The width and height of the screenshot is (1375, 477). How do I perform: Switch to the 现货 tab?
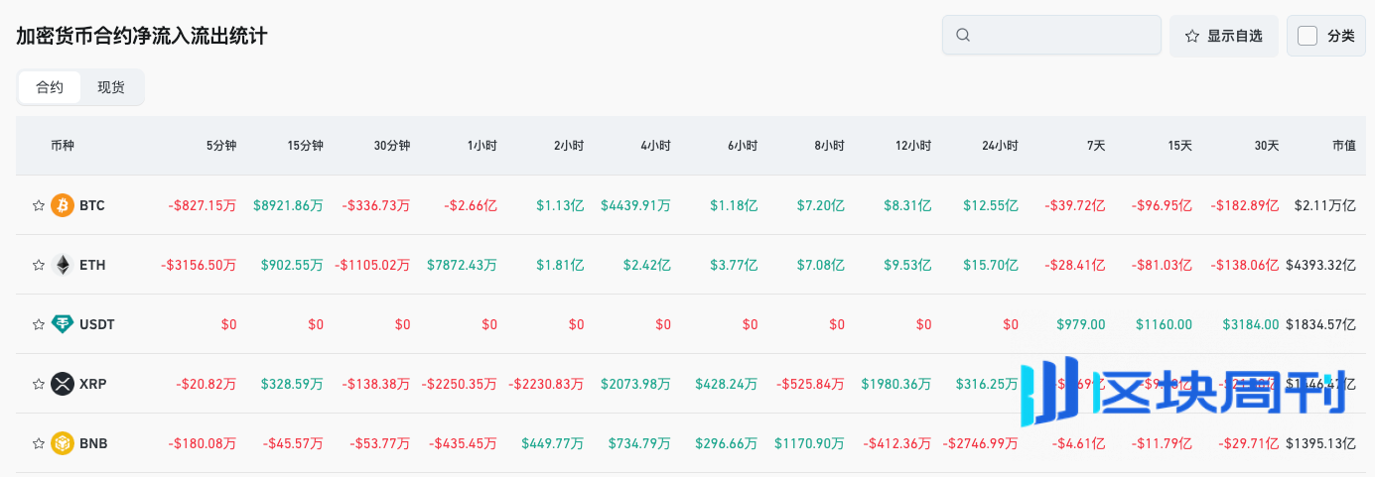pos(111,87)
